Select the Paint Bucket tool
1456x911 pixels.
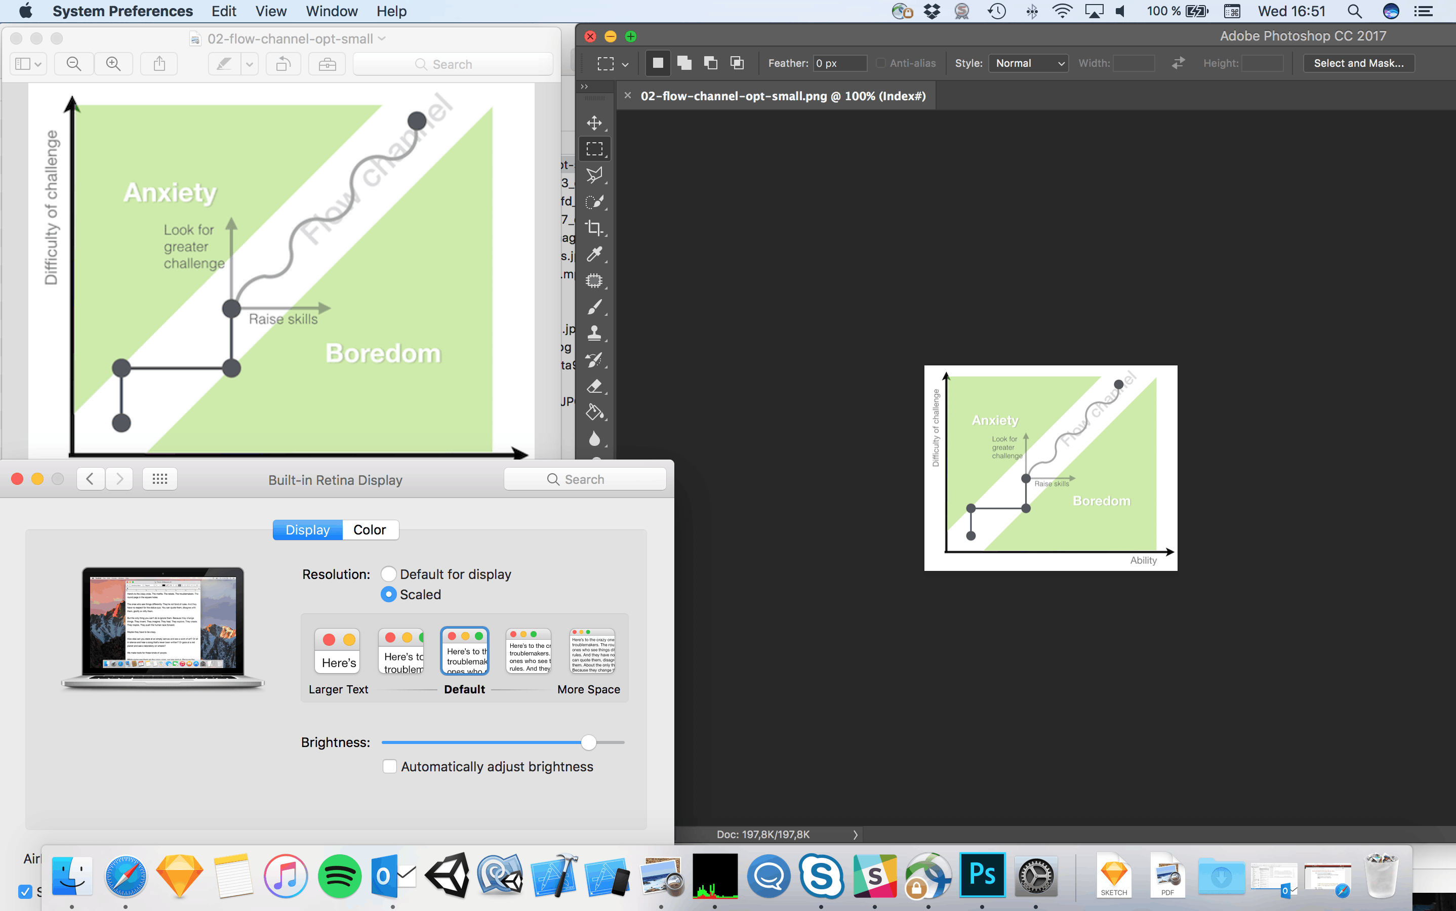click(x=594, y=412)
